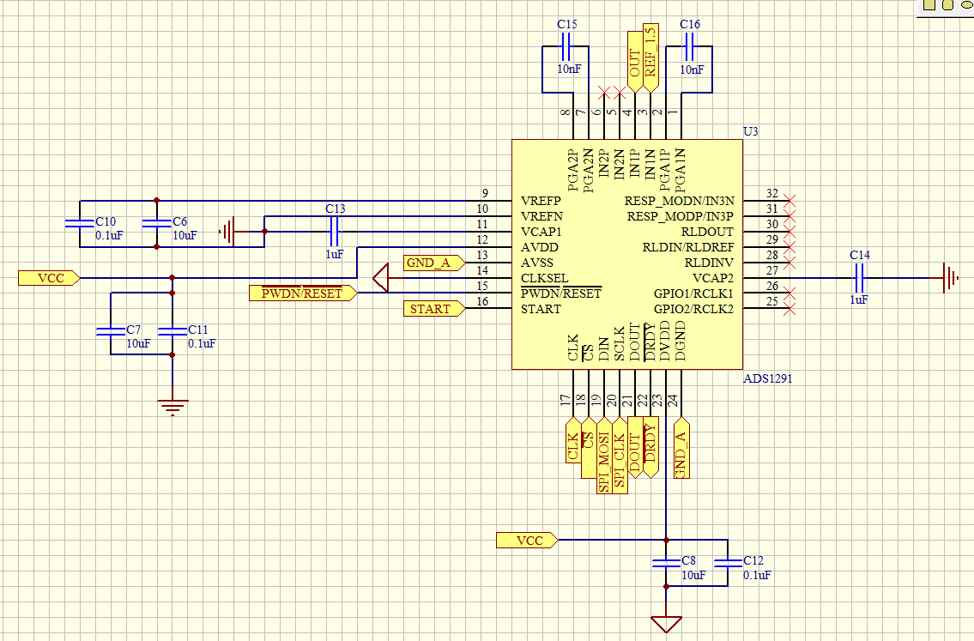Select the SPI_MOSI port
This screenshot has width=974, height=641.
click(604, 456)
